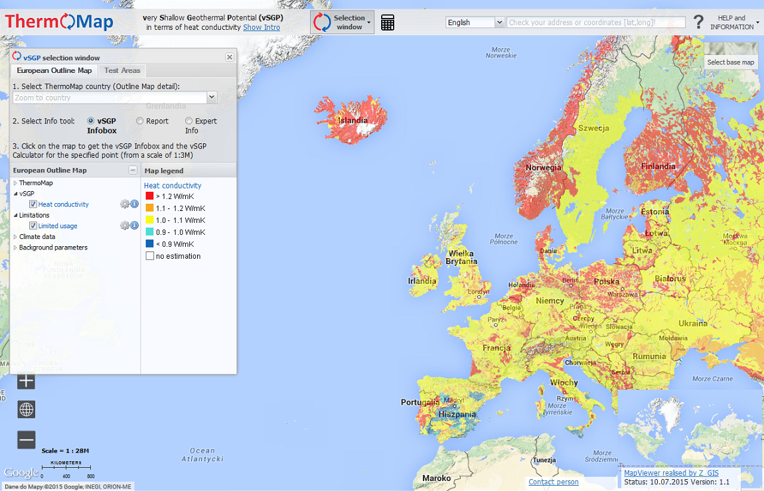This screenshot has height=491, width=764.
Task: Click the Map legend header
Action: click(x=164, y=171)
